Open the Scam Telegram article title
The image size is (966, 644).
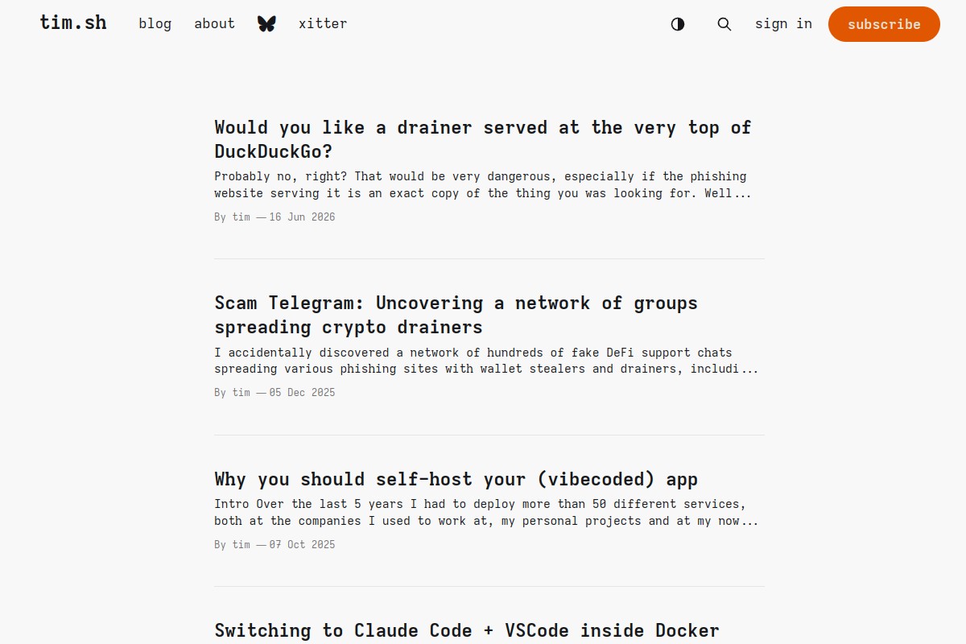(456, 315)
